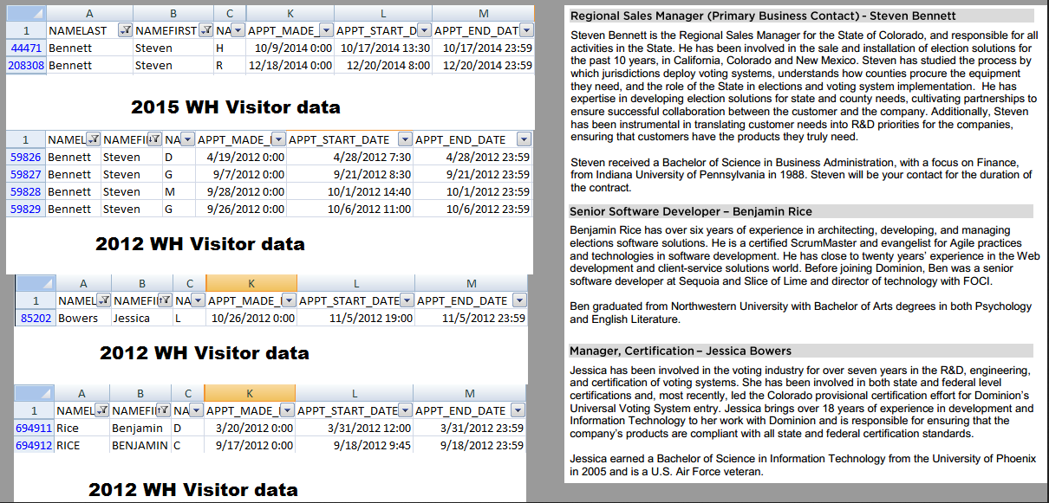This screenshot has height=503, width=1049.
Task: Select row header 208308
Action: tap(25, 65)
